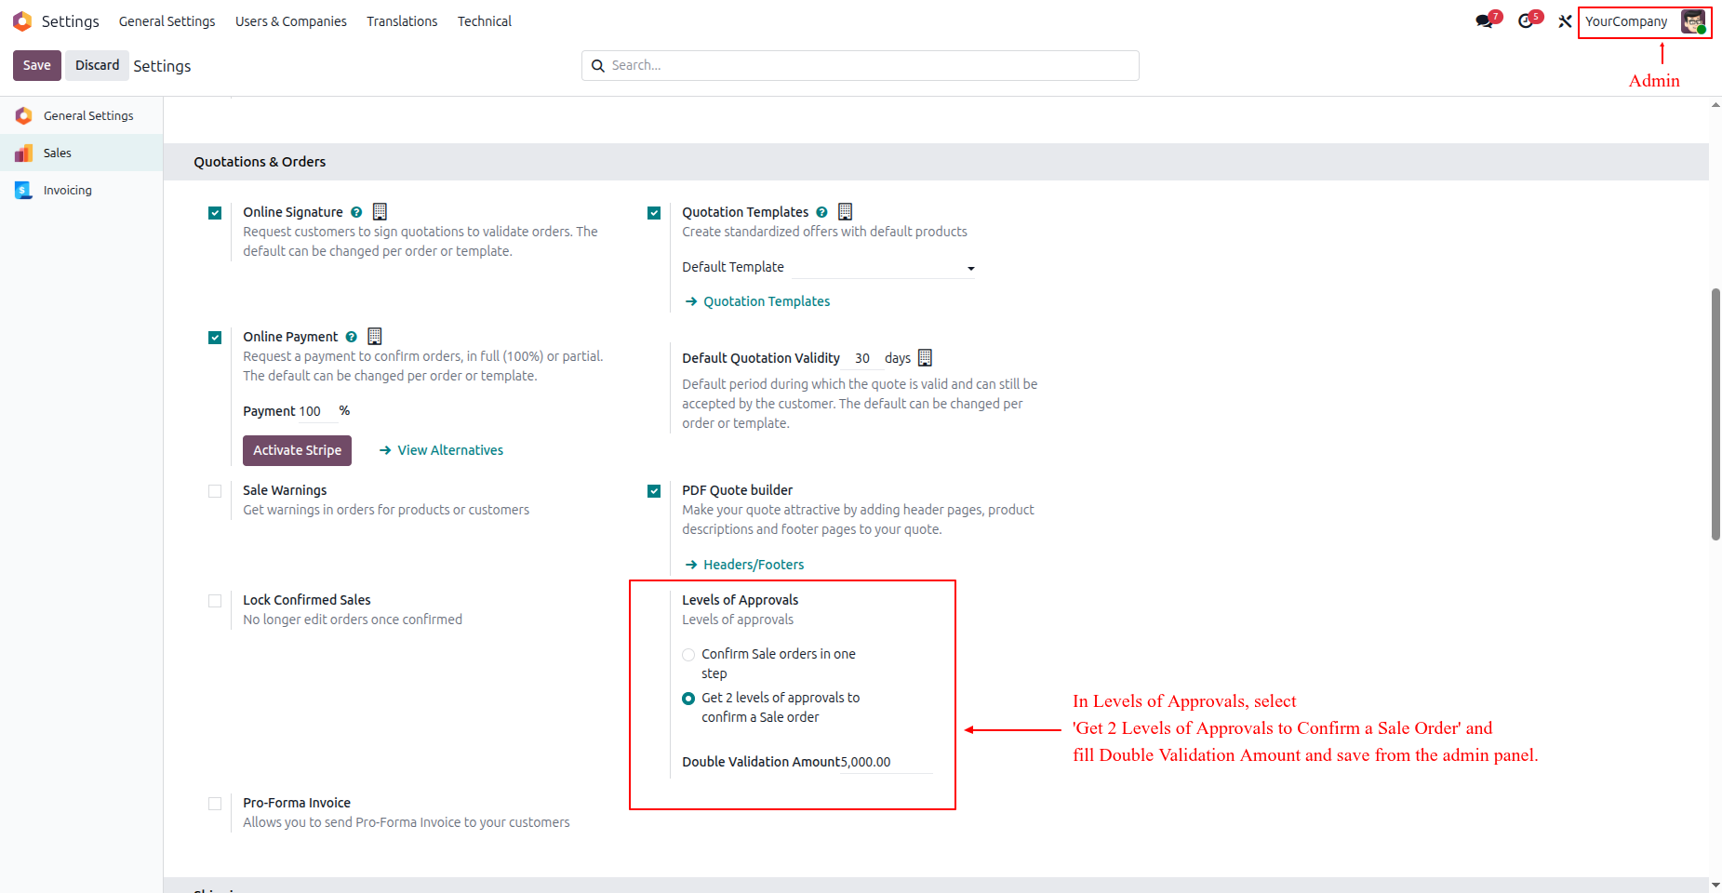The image size is (1722, 893).
Task: Disable the Online Payment checkbox
Action: (215, 338)
